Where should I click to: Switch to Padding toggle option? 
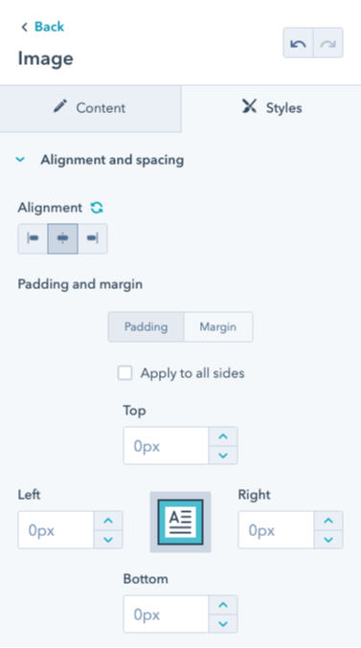click(146, 327)
